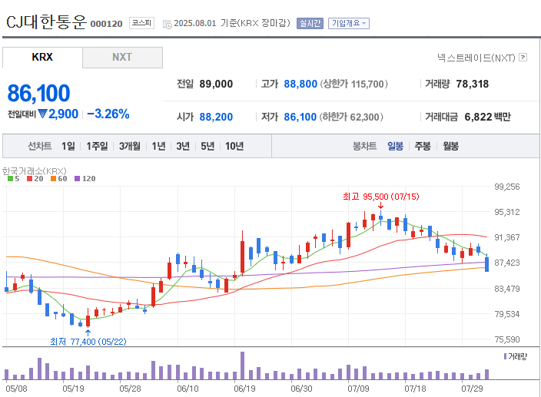Click the orange 60-day moving average swatch
This screenshot has width=541, height=397.
point(53,178)
